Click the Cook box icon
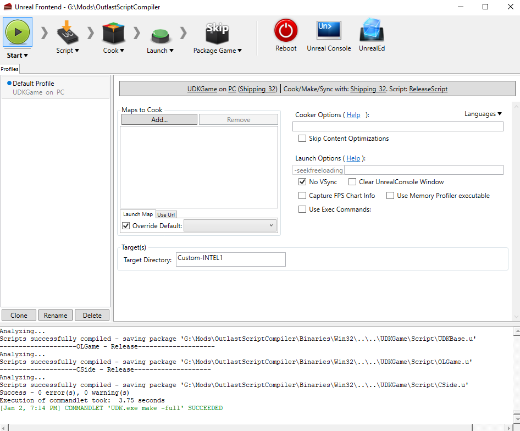Viewport: 520px width, 431px height. 113,33
